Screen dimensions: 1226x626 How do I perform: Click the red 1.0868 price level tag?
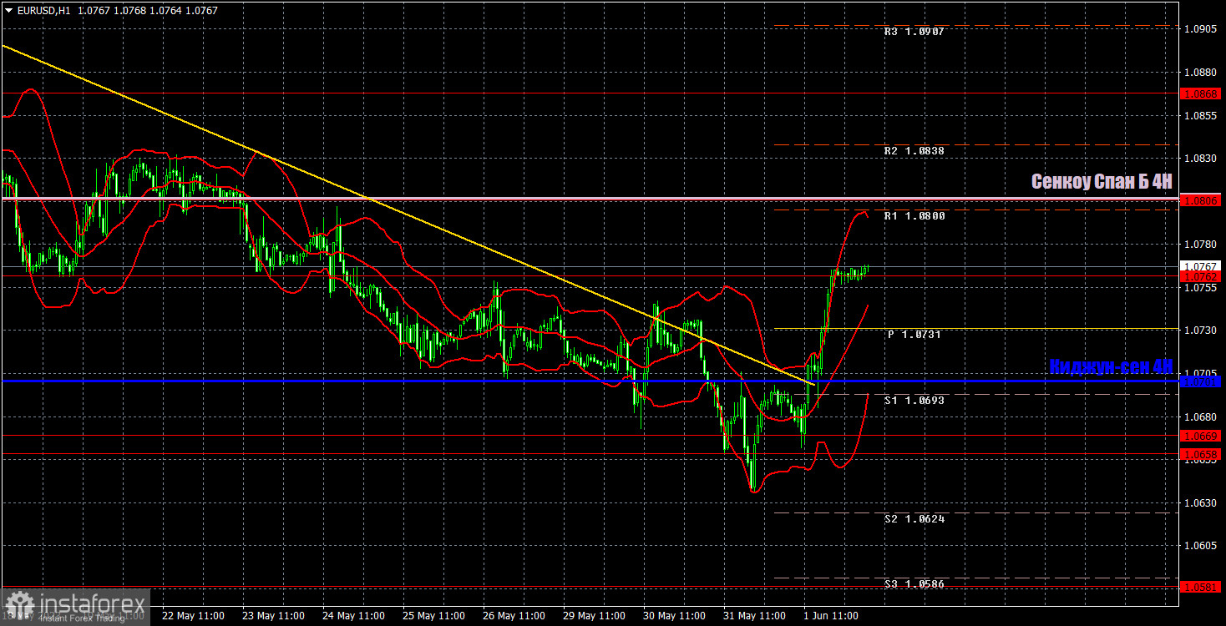click(1201, 94)
